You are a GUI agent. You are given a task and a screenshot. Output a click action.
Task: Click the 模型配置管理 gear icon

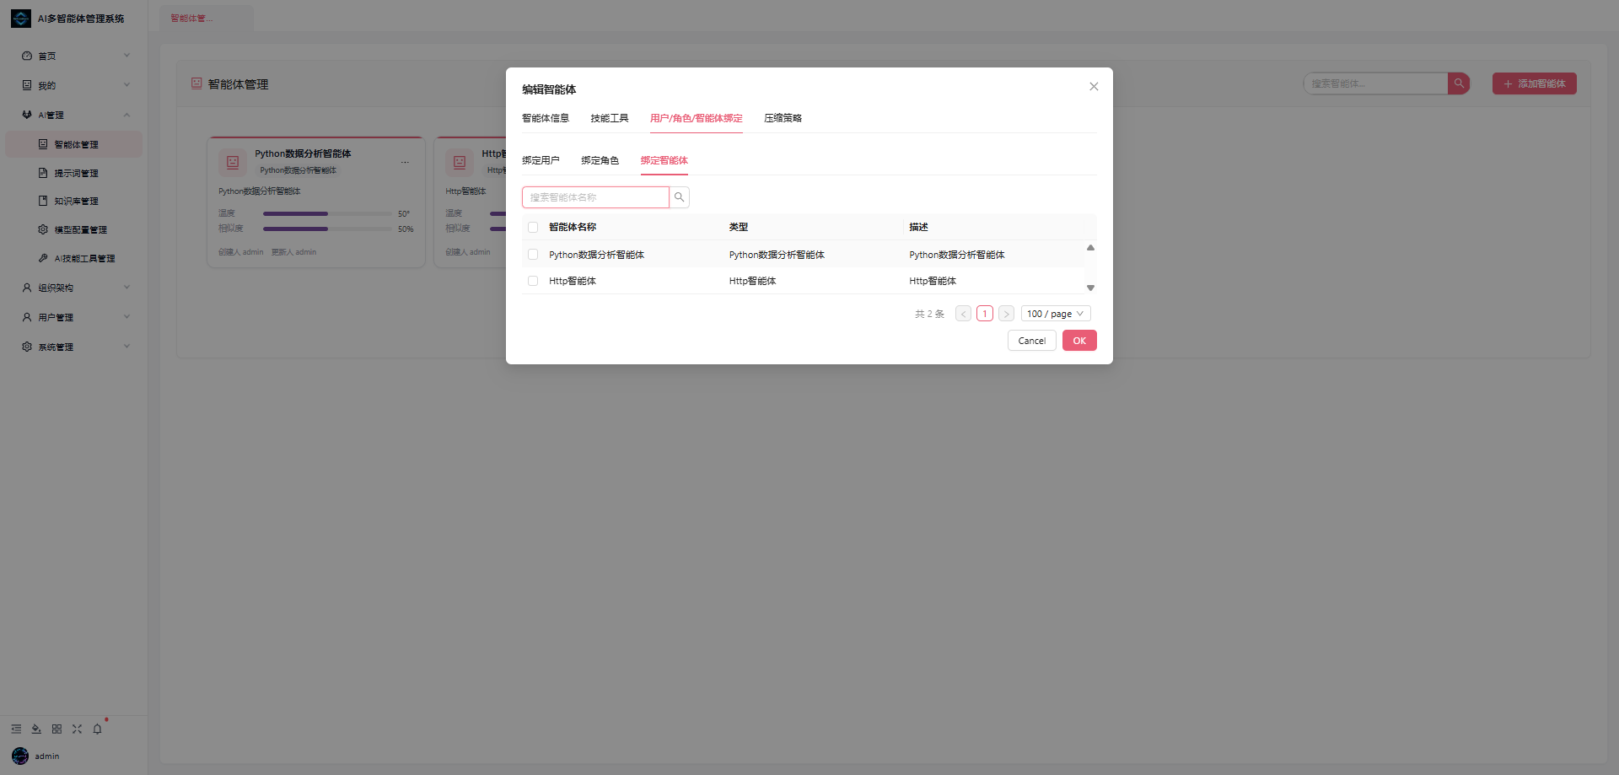click(x=43, y=229)
